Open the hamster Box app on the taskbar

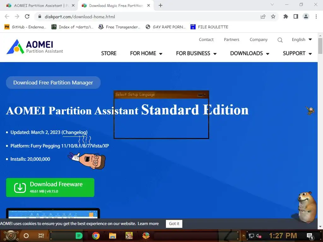(x=129, y=236)
